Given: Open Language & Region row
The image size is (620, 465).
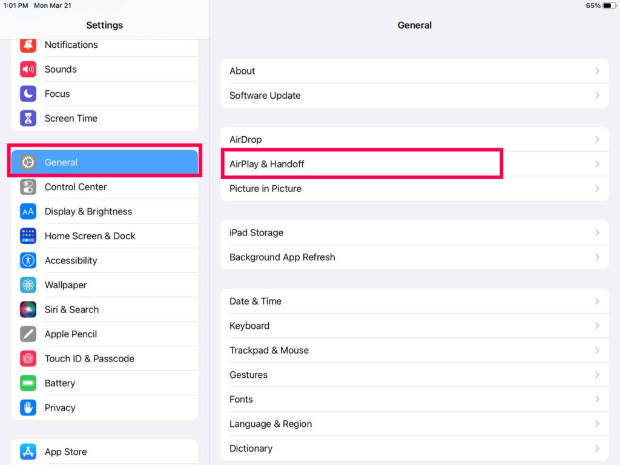Looking at the screenshot, I should (x=414, y=424).
